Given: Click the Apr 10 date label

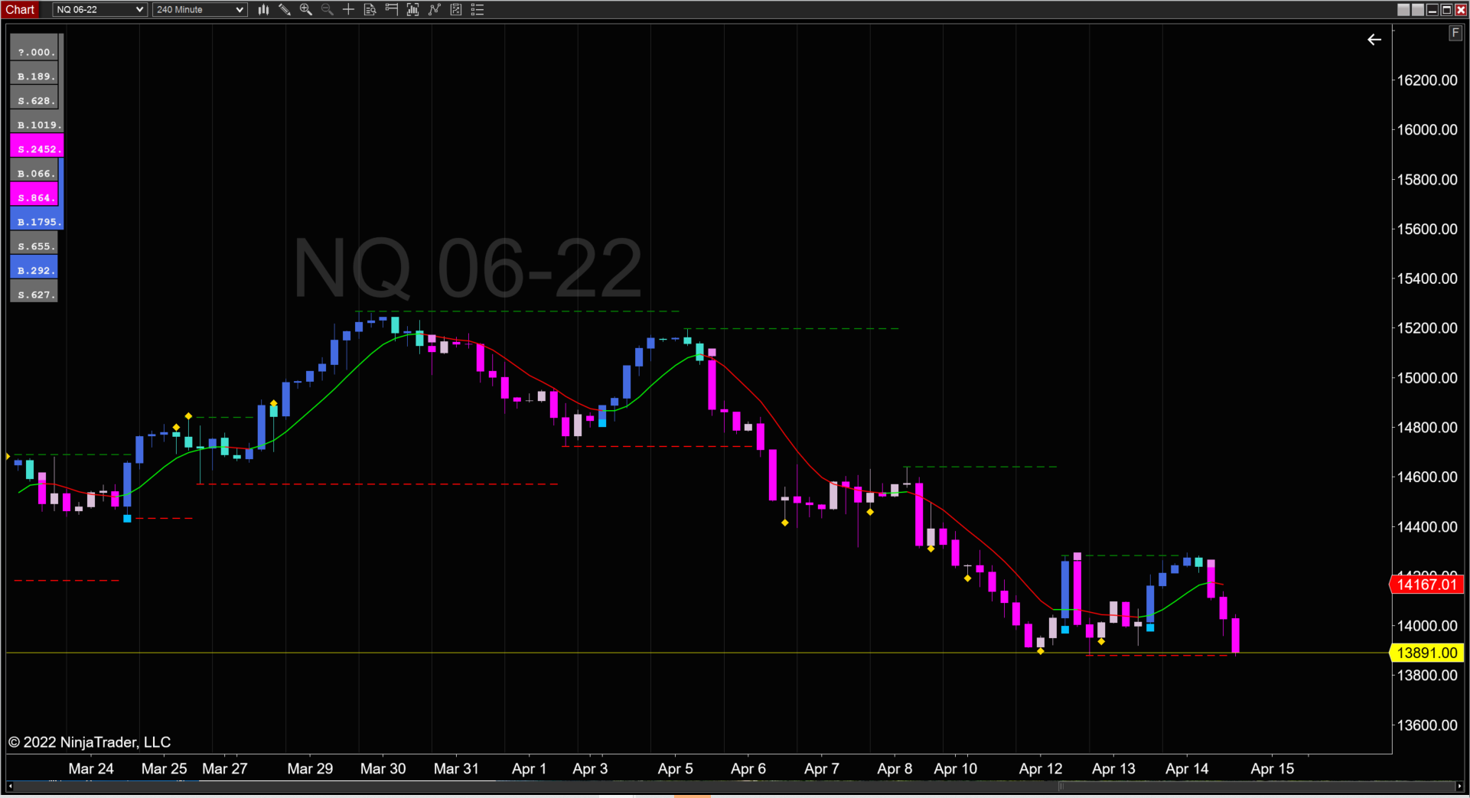Looking at the screenshot, I should coord(956,768).
